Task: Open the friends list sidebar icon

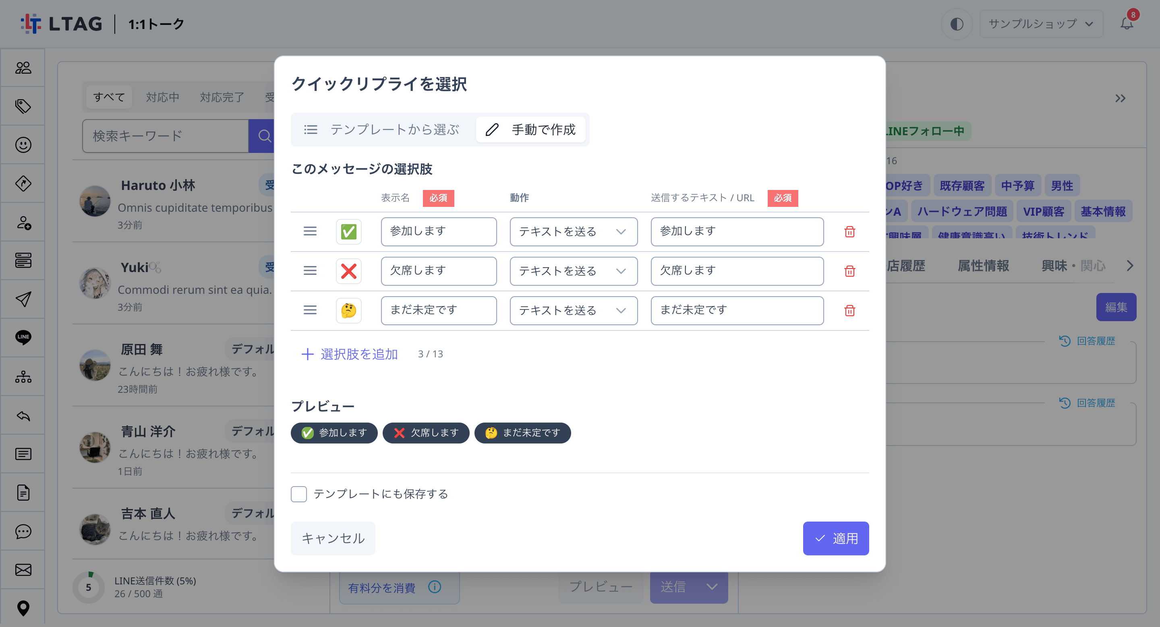Action: point(23,68)
